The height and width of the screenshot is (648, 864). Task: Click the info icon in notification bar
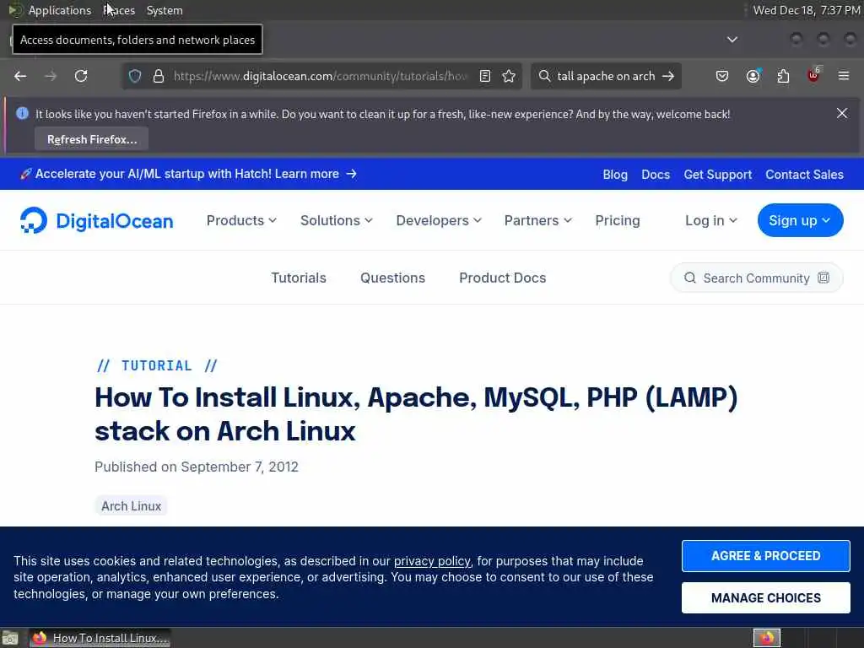point(22,114)
